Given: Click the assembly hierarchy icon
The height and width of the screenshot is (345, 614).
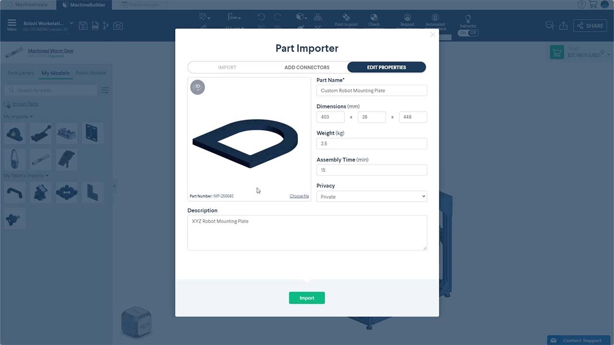Looking at the screenshot, I should pyautogui.click(x=318, y=17).
